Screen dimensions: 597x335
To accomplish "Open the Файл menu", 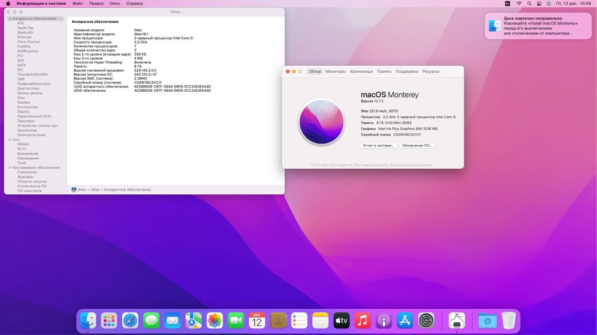I will pos(78,4).
